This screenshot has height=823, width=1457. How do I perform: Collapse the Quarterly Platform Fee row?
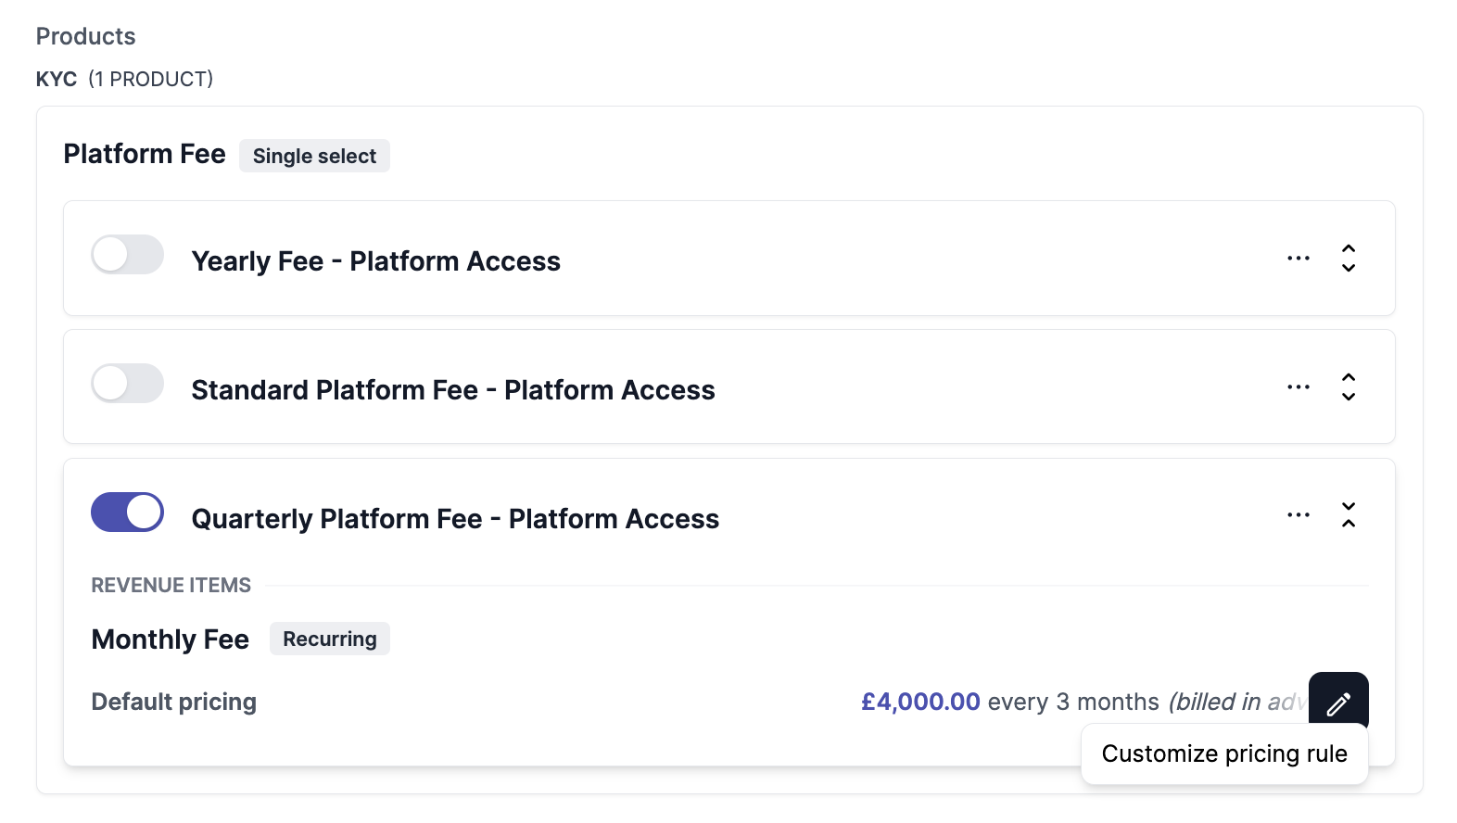click(x=1349, y=515)
